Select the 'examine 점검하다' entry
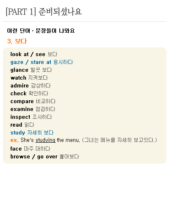The width and height of the screenshot is (169, 198). pyautogui.click(x=33, y=109)
